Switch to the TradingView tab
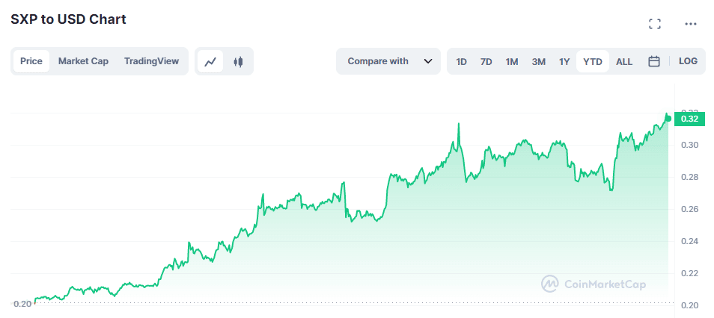The height and width of the screenshot is (318, 714). pyautogui.click(x=152, y=61)
